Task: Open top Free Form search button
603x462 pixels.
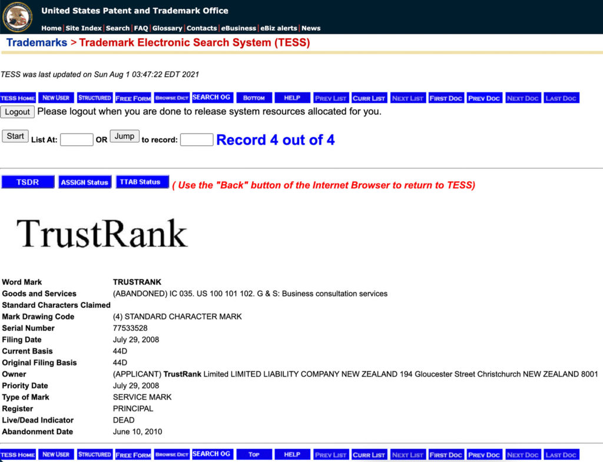Action: [133, 98]
